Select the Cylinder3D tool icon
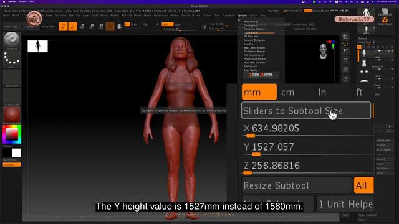Image resolution: width=399 pixels, height=224 pixels. tap(385, 12)
